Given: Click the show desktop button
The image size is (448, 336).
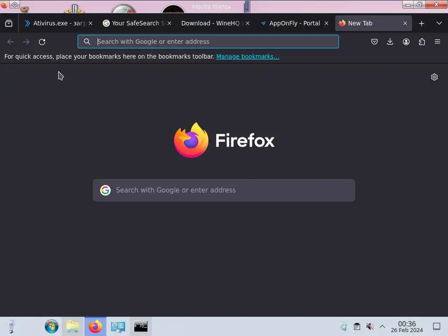Looking at the screenshot, I should point(437,326).
